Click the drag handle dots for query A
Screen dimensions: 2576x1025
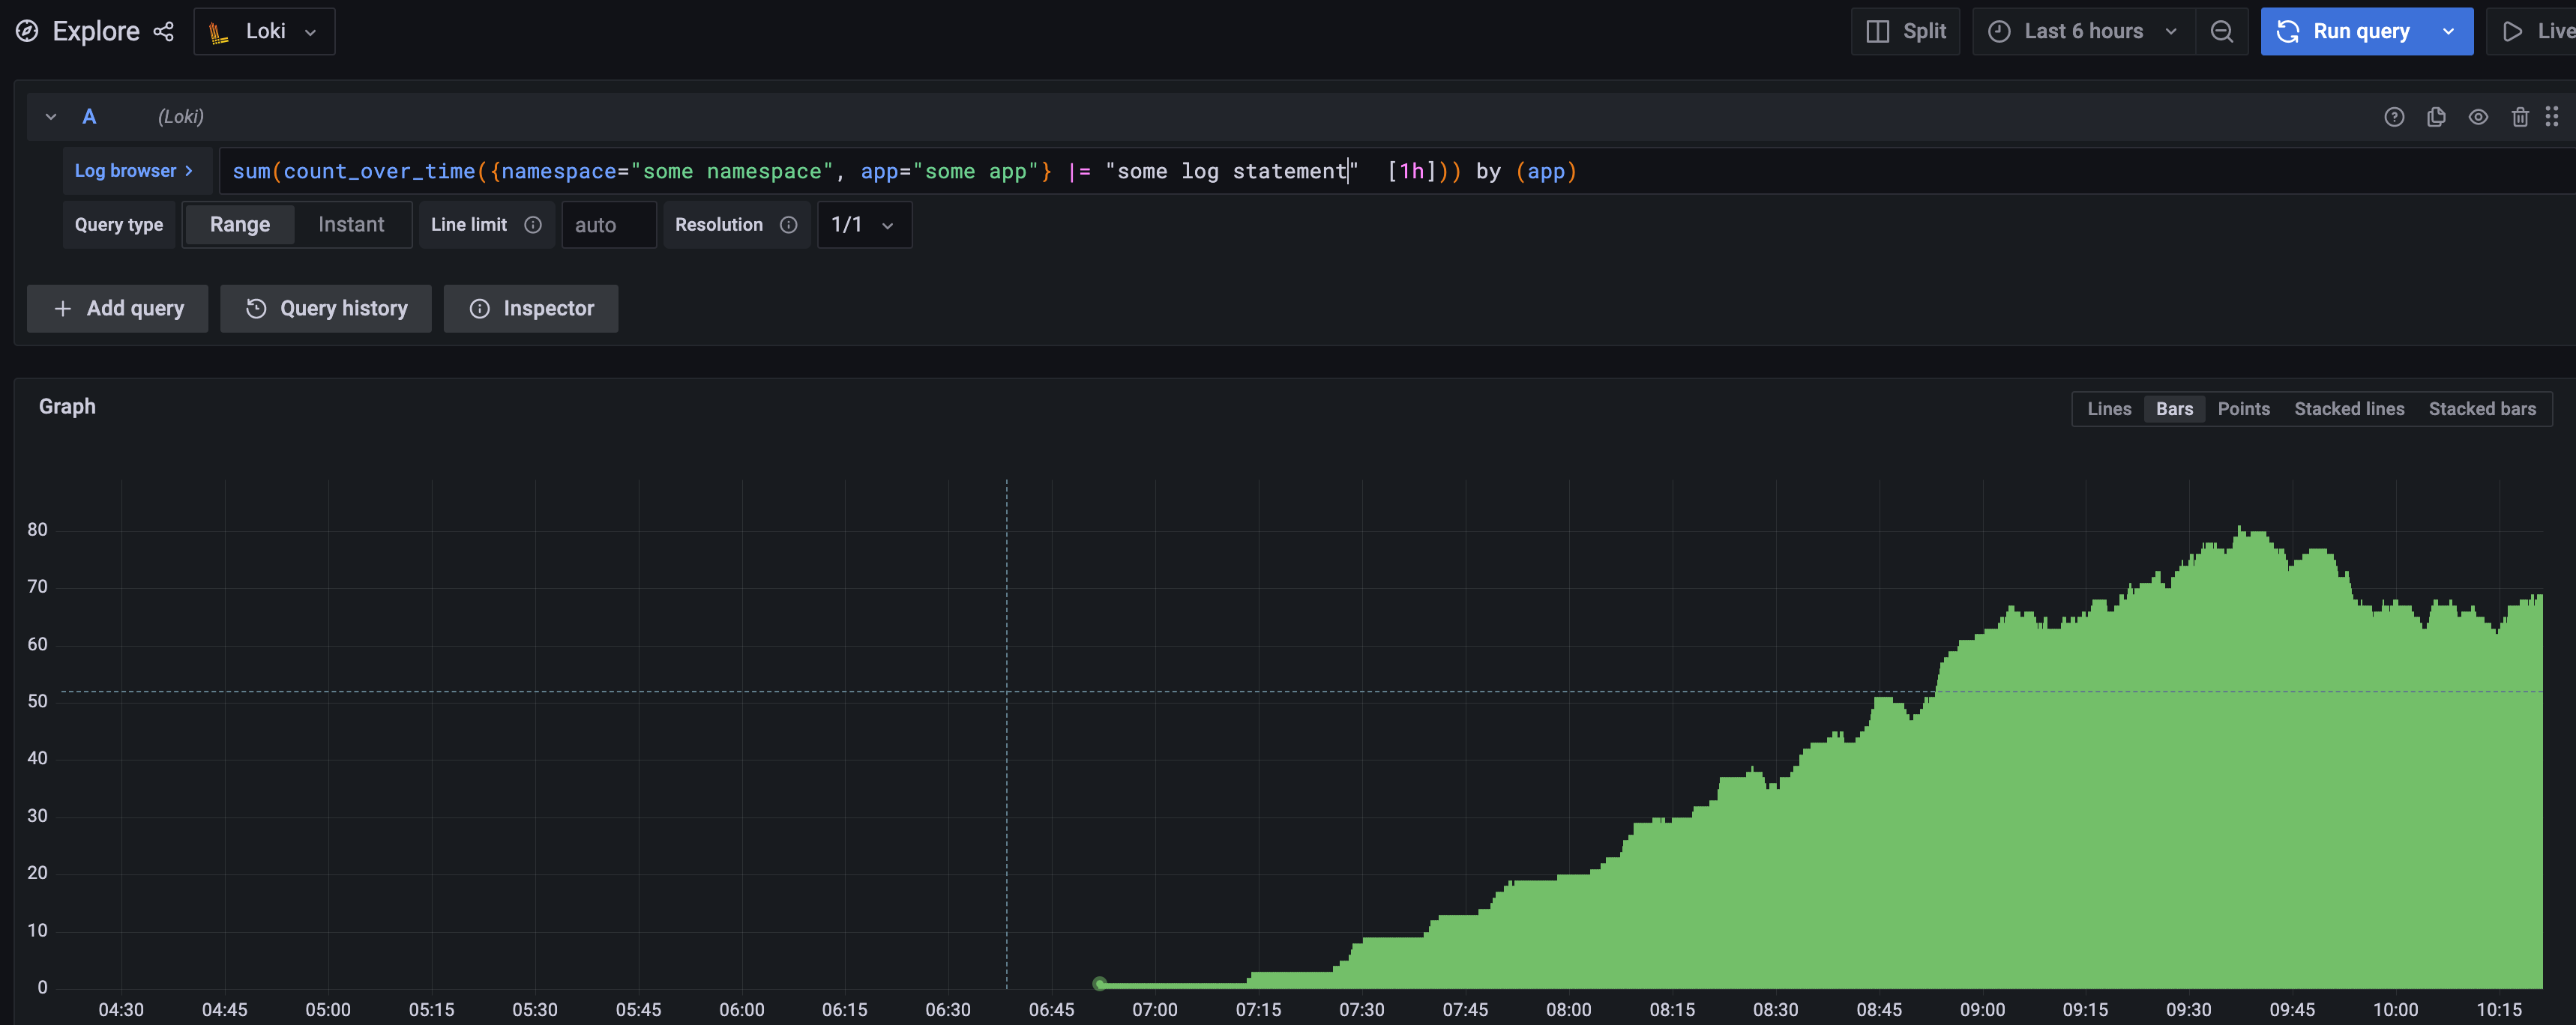pyautogui.click(x=2551, y=117)
